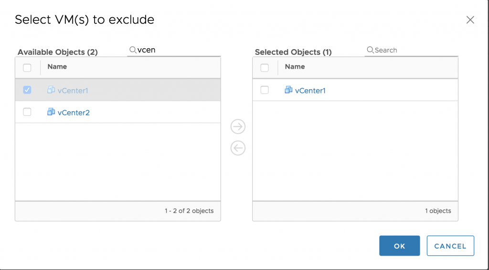Click the Name column header in Available Objects
The image size is (489, 270).
click(57, 67)
